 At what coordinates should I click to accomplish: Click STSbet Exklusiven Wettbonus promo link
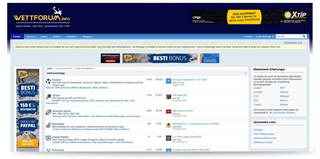coord(91,129)
